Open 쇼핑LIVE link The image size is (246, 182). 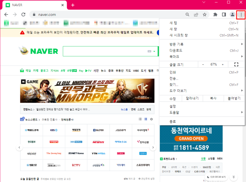[x=72, y=71]
